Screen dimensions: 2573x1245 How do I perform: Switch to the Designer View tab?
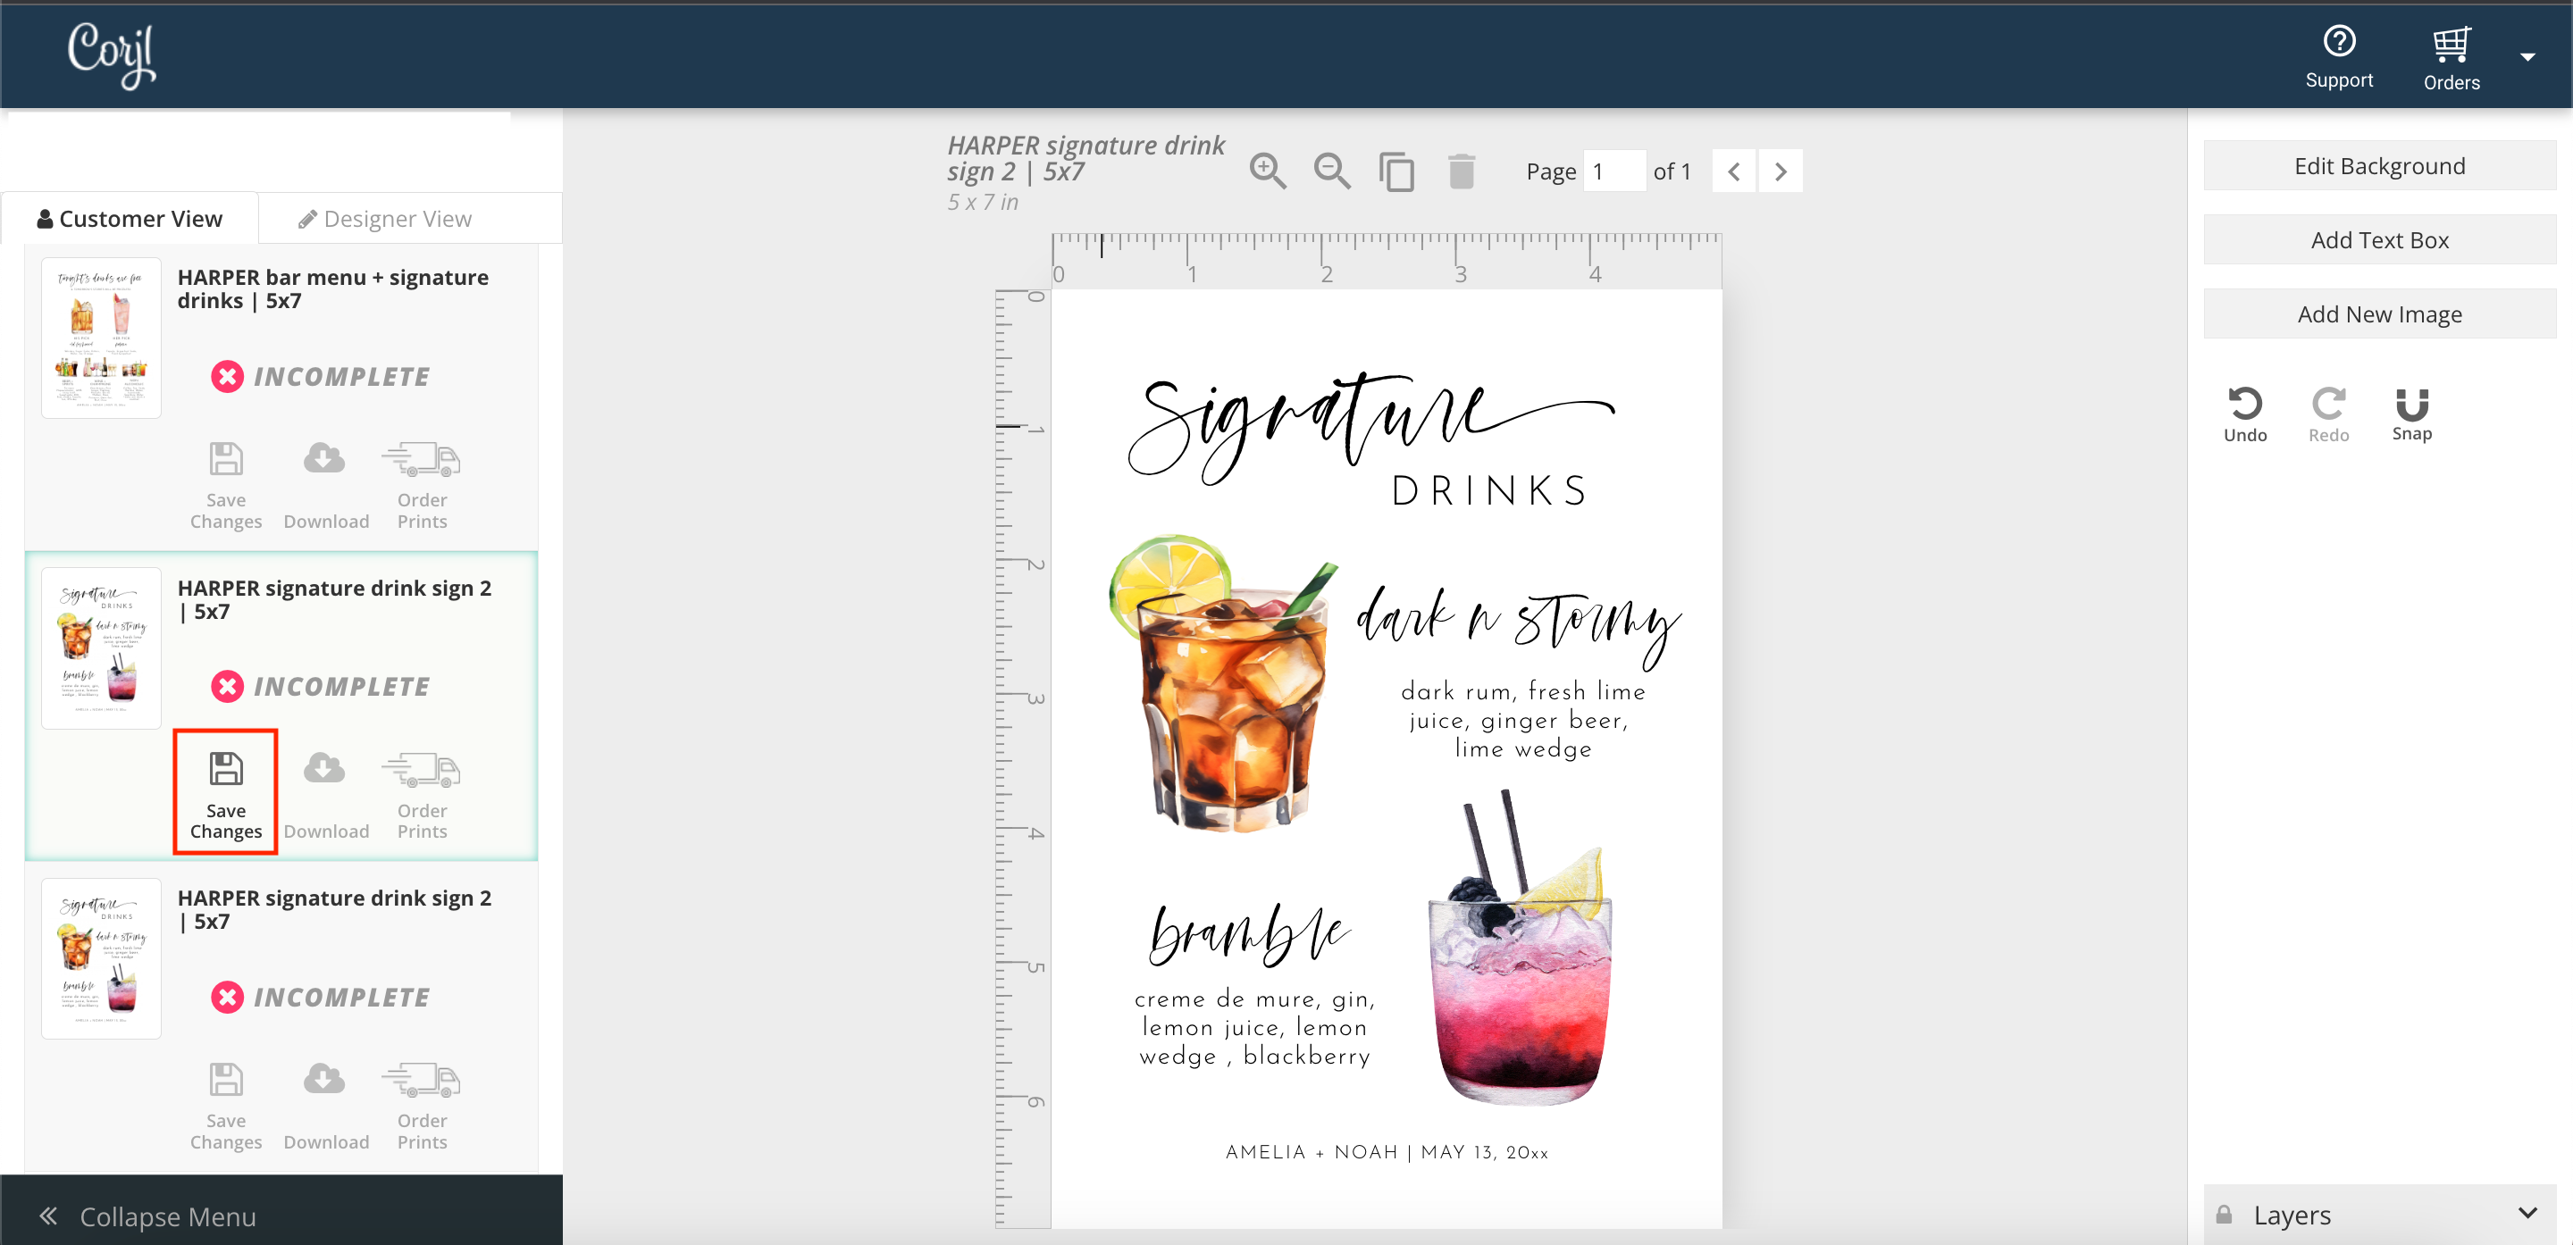tap(386, 219)
